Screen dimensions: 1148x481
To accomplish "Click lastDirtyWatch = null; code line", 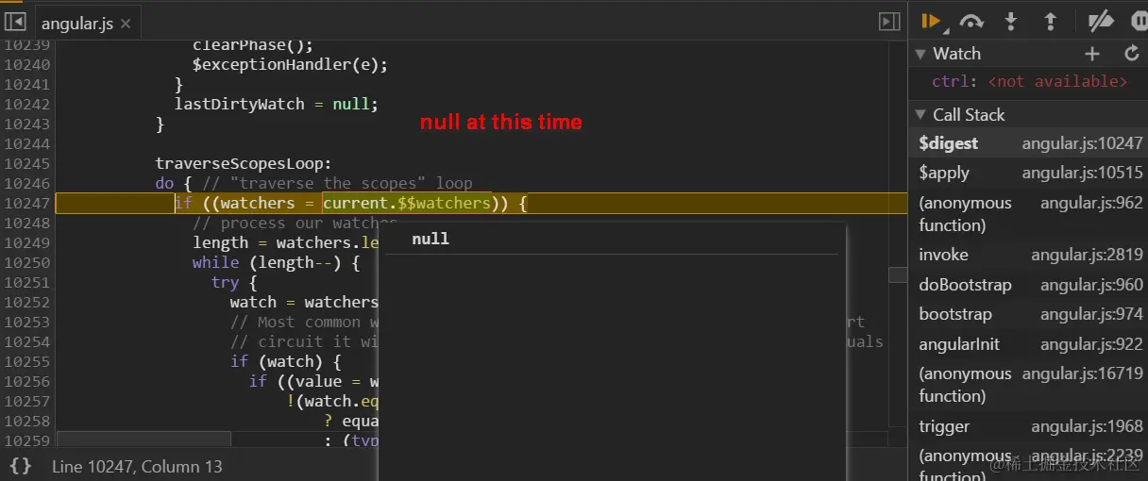I will click(x=276, y=104).
